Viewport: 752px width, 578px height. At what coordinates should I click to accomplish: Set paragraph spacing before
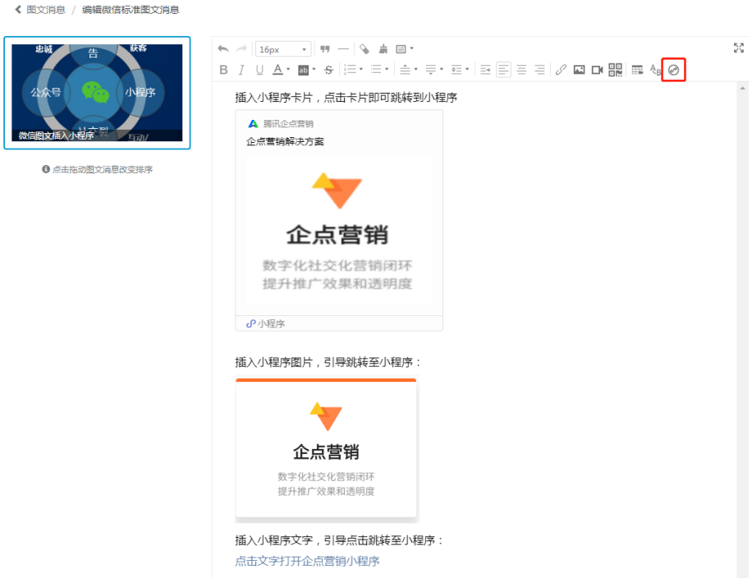coord(406,70)
